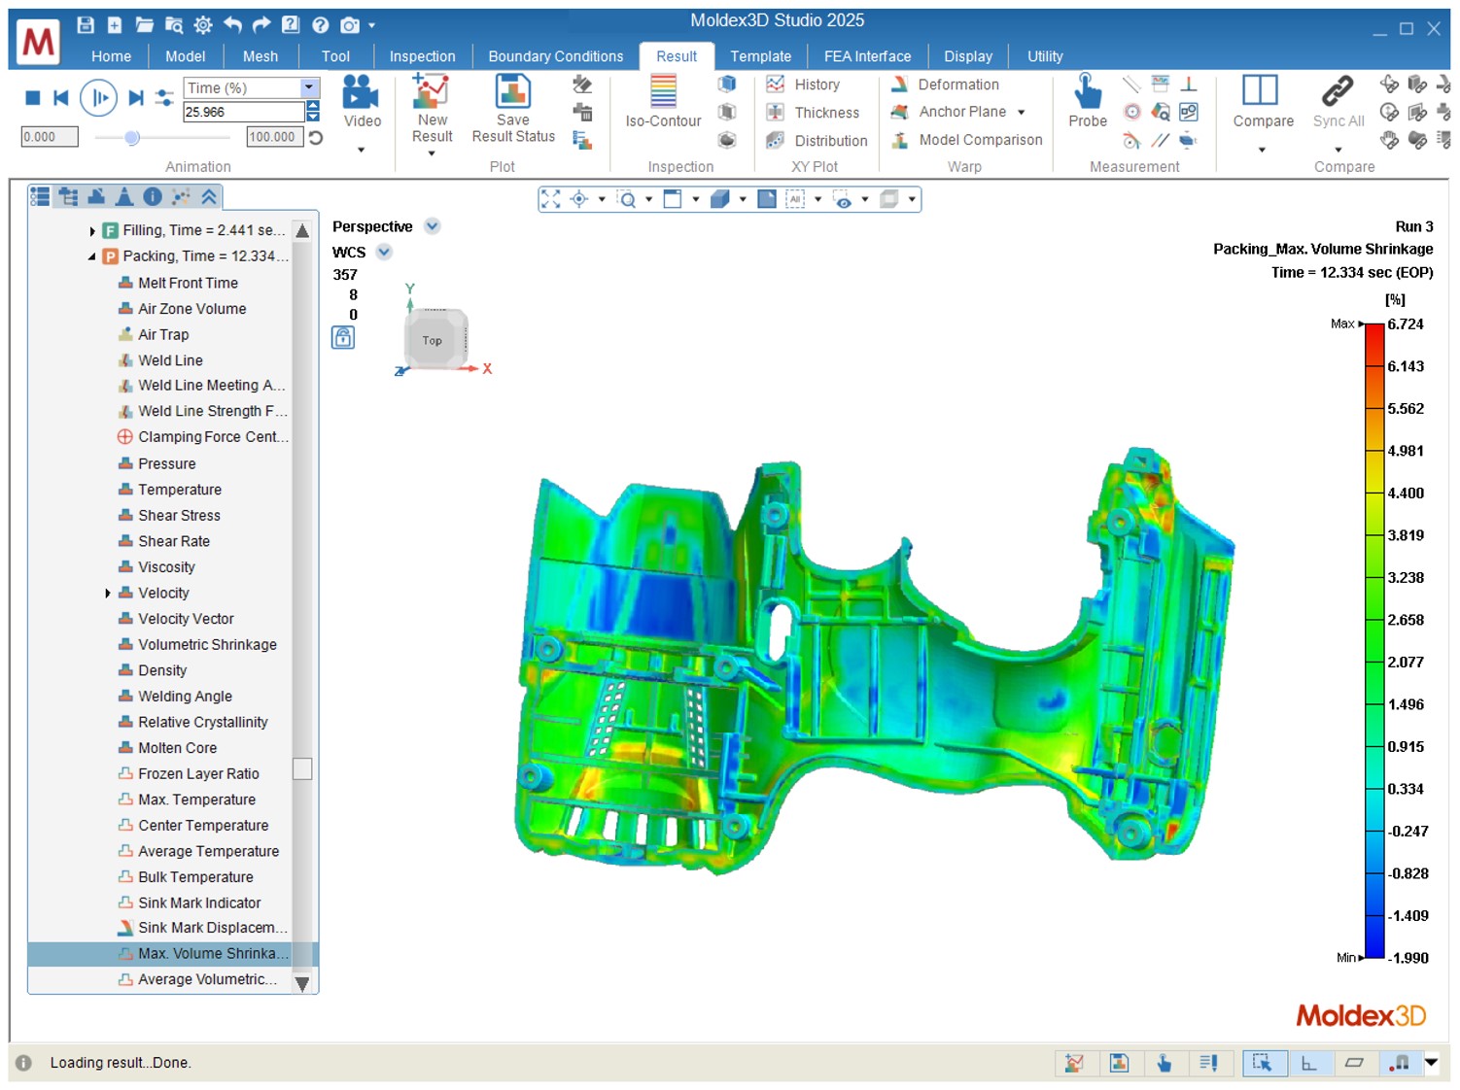Expand the Filling, Time = 2.441 sec node
Screen dimensions: 1460x1090
92,231
